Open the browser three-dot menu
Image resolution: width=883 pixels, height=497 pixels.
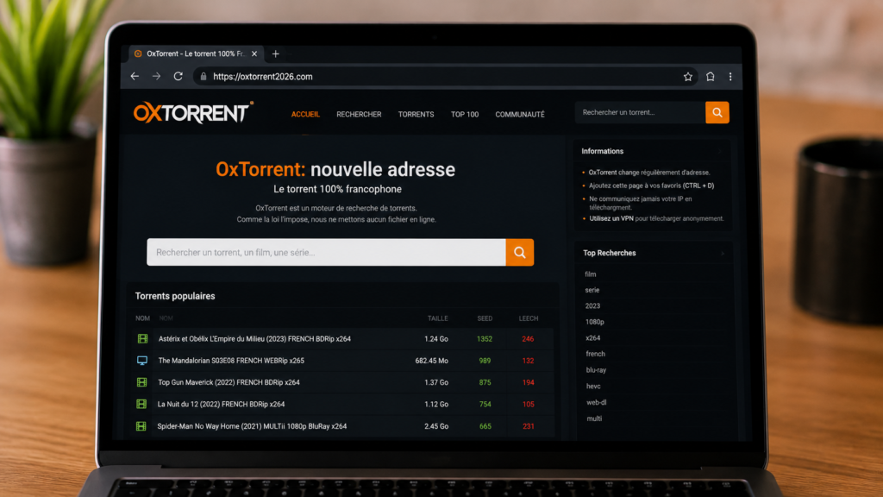click(730, 77)
